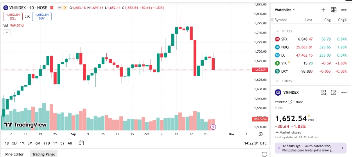Open the VNINDEX note editor icon
The height and width of the screenshot is (157, 352).
[334, 93]
